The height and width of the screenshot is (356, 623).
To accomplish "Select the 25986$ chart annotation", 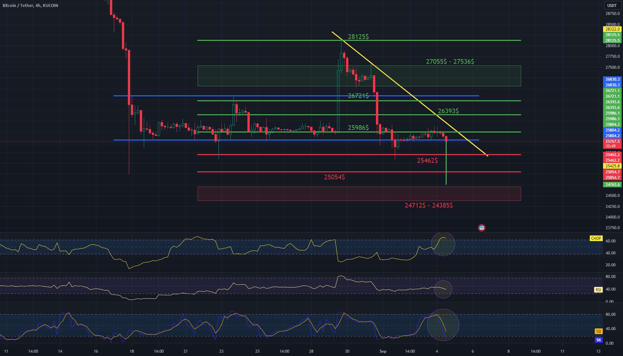I will tap(358, 128).
